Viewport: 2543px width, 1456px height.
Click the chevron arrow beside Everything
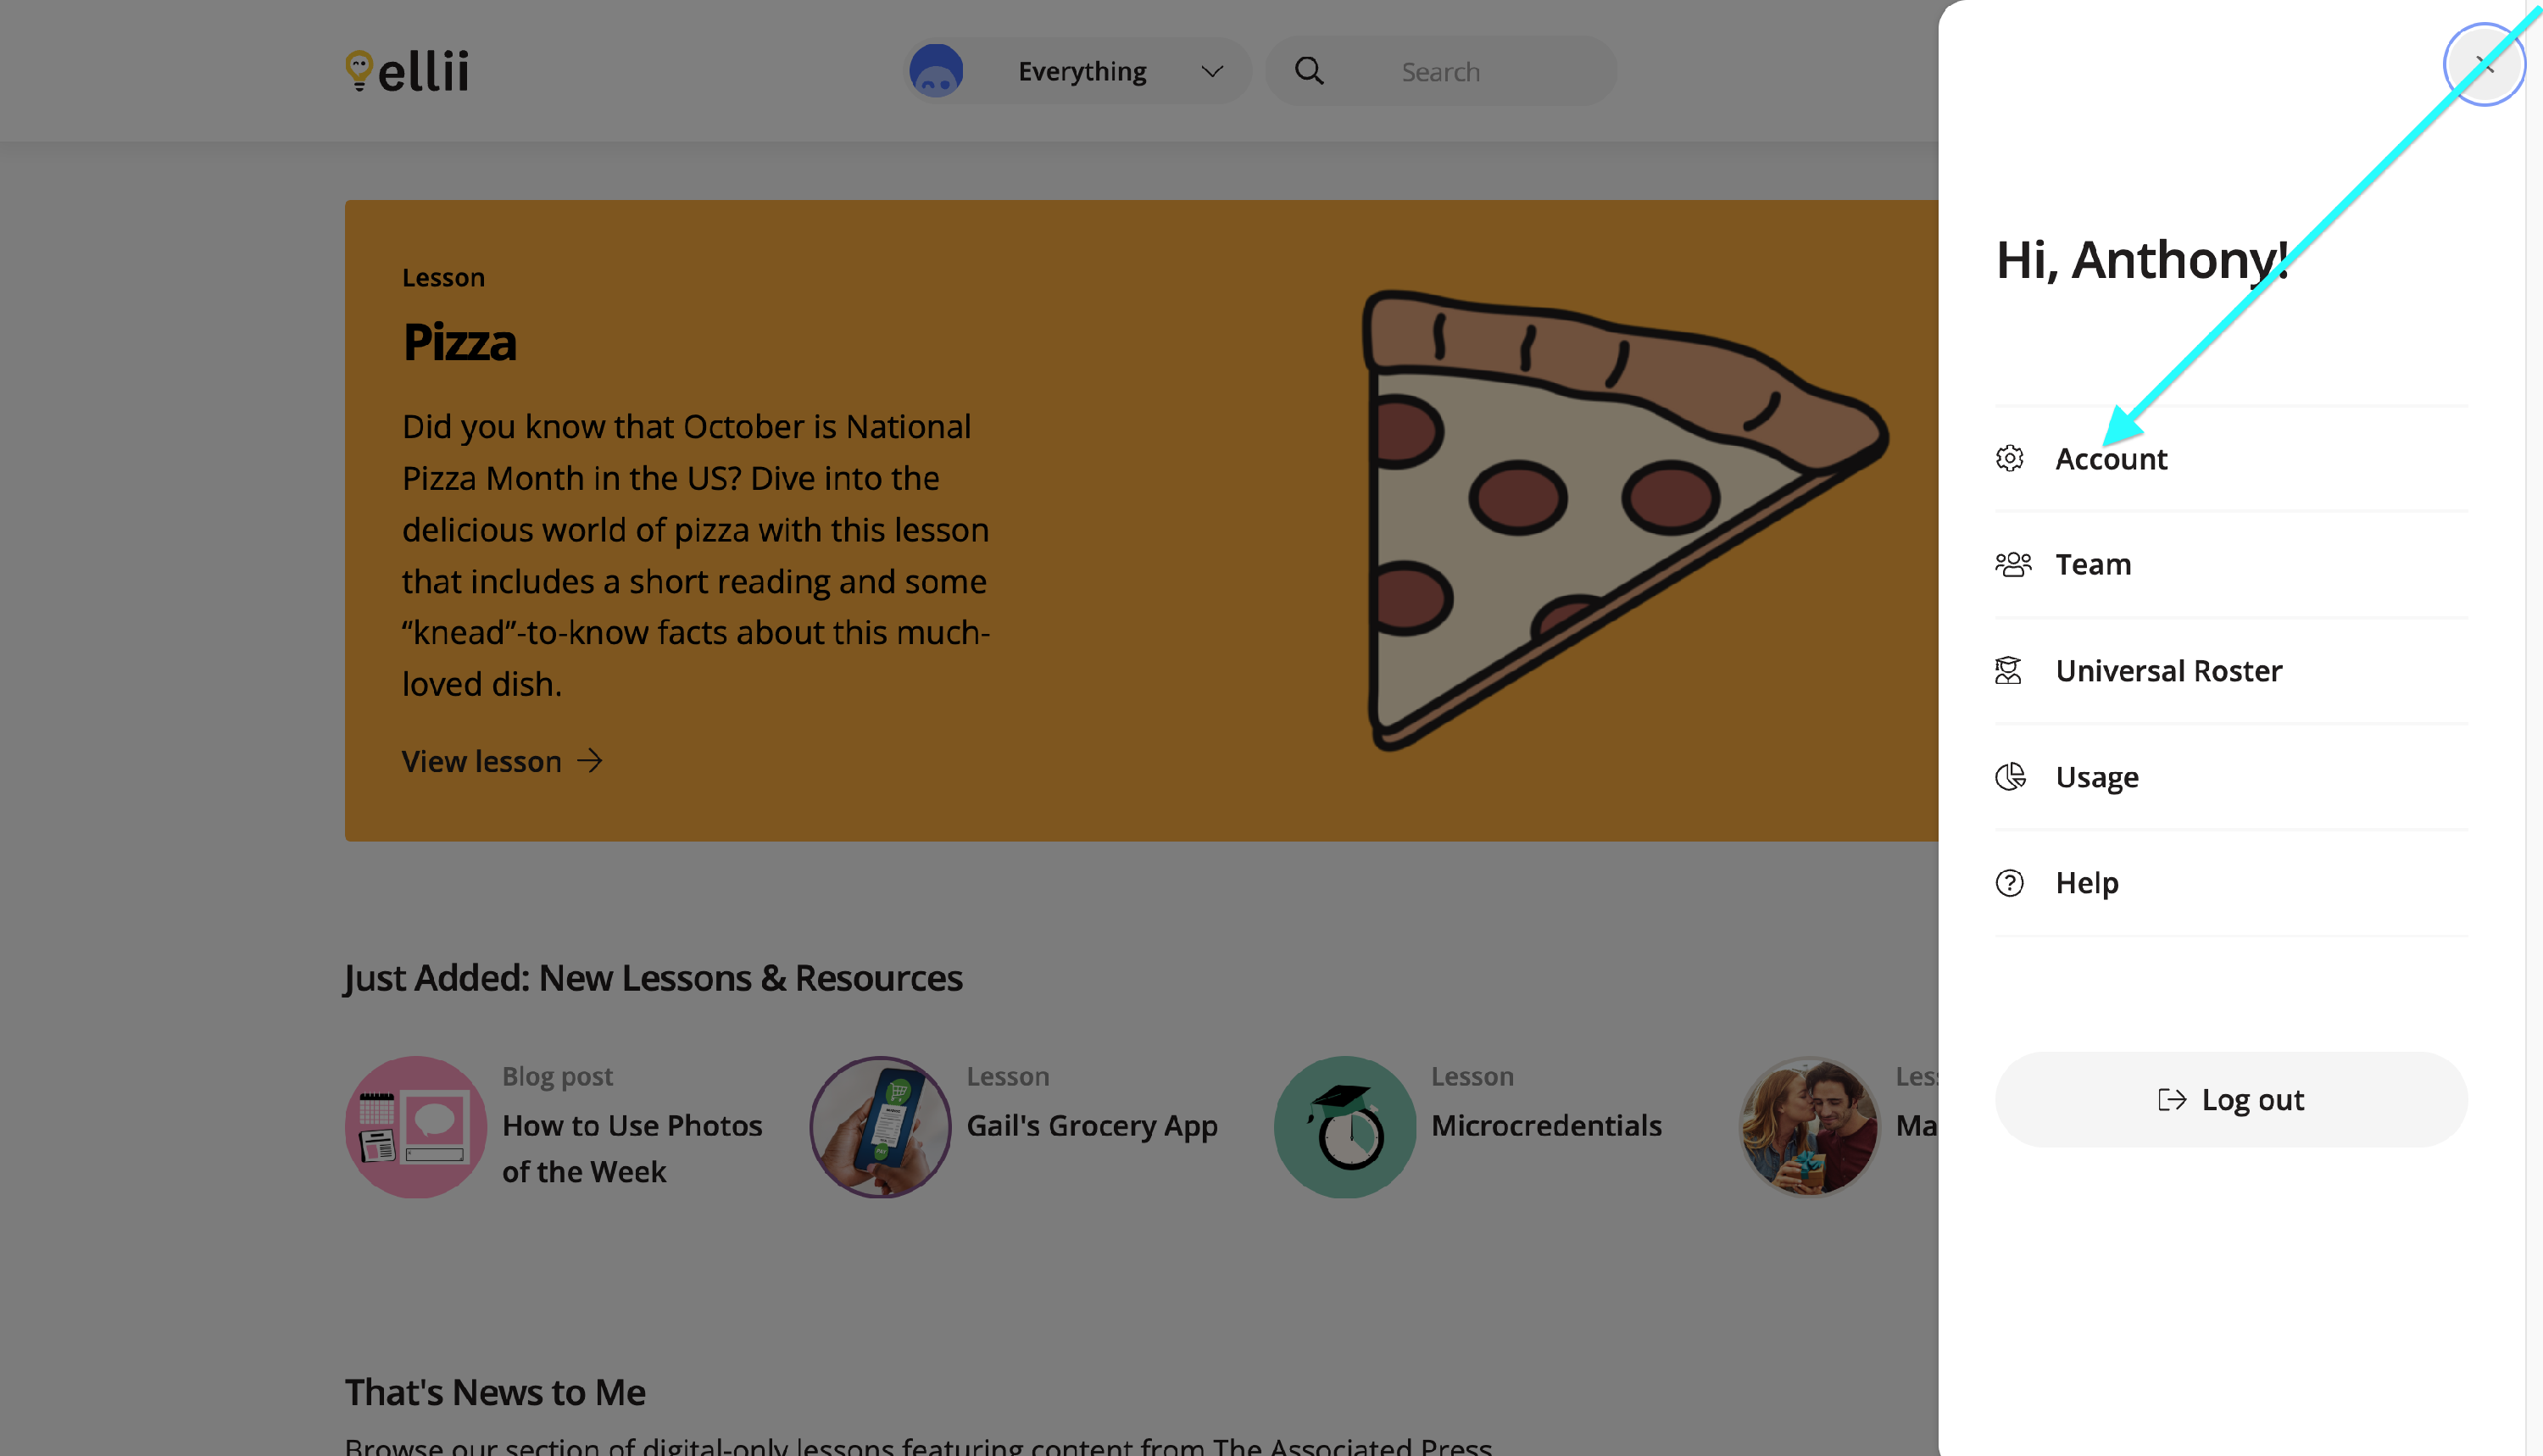1212,71
